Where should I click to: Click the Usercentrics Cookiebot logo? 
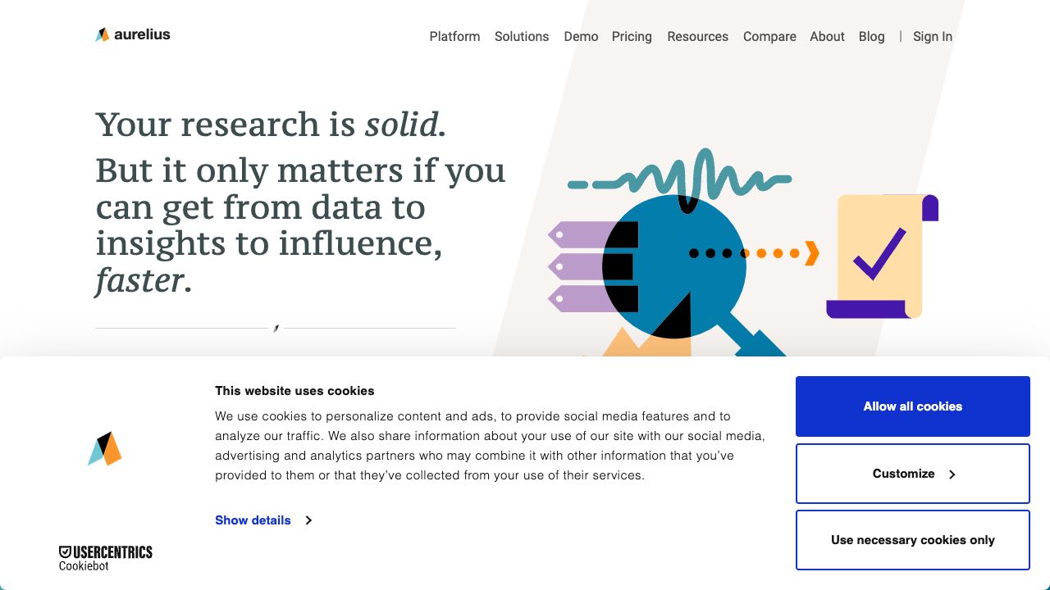105,558
